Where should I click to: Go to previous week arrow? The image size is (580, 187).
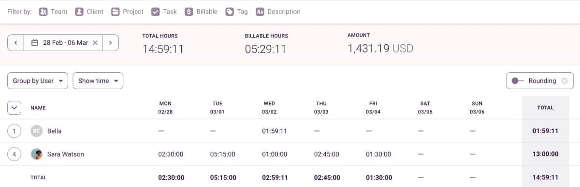click(x=15, y=43)
